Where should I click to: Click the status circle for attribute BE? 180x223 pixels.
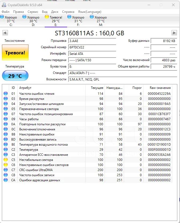point(6,145)
